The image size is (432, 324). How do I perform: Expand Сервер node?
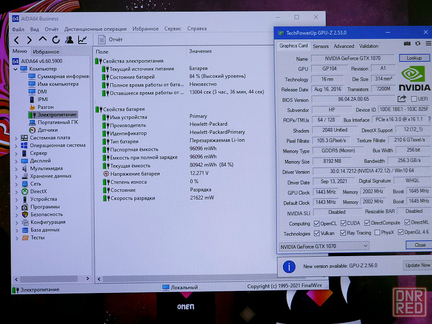coord(16,153)
